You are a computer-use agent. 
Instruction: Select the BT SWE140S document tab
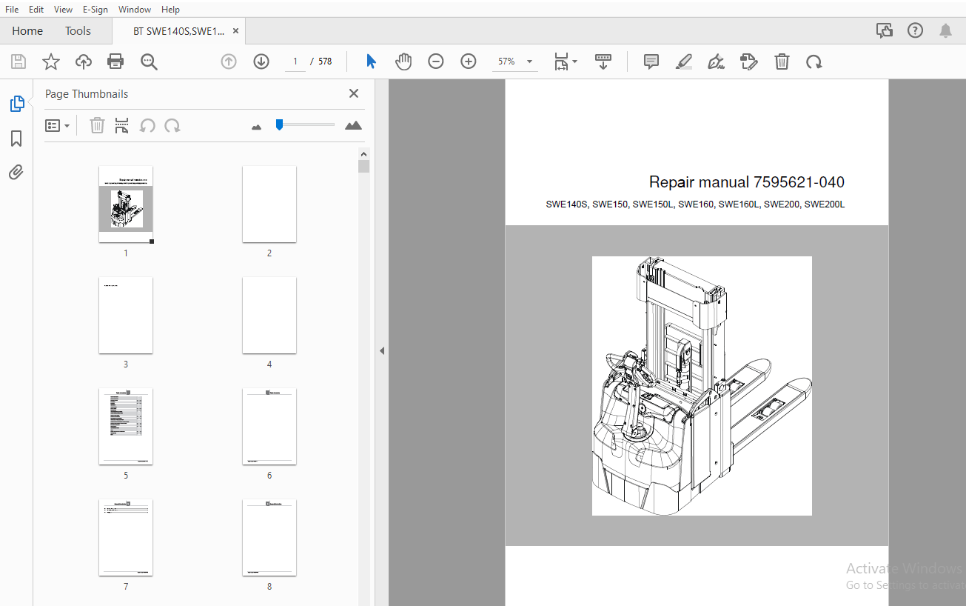(178, 31)
